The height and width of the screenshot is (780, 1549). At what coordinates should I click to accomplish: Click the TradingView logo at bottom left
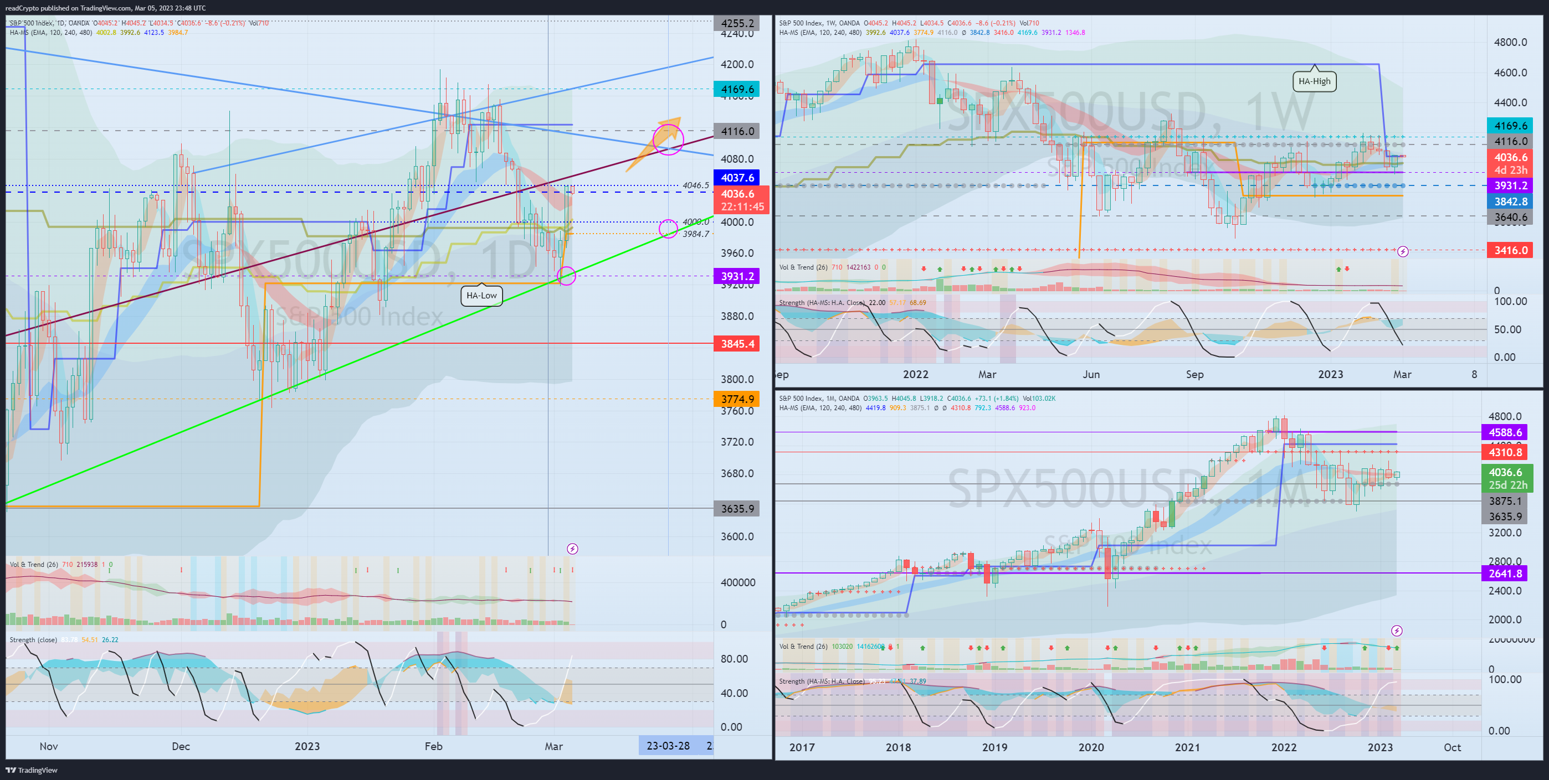coord(31,770)
